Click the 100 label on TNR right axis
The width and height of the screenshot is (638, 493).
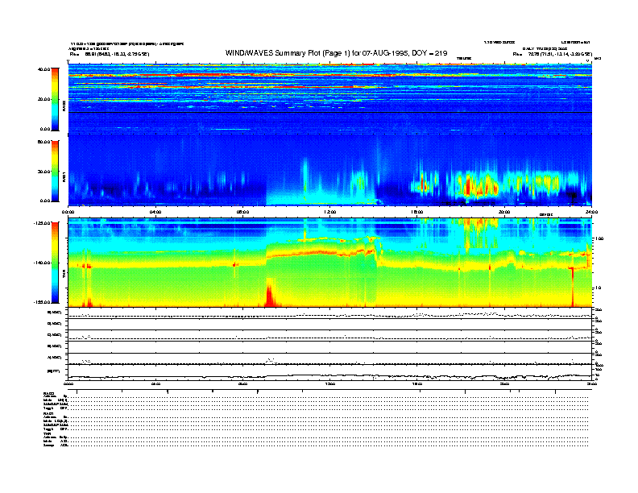599,238
